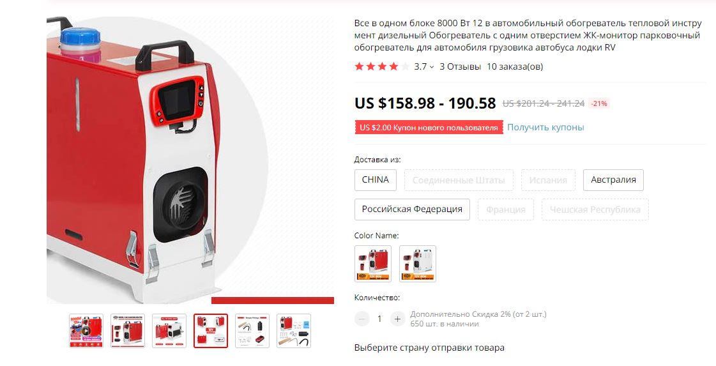Choose the red heater color option
716x366 pixels.
373,264
